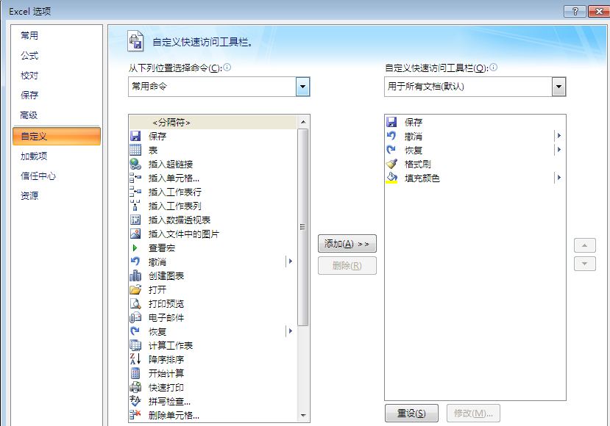Click the 插入单元格 icon
Image resolution: width=610 pixels, height=426 pixels.
tap(135, 178)
